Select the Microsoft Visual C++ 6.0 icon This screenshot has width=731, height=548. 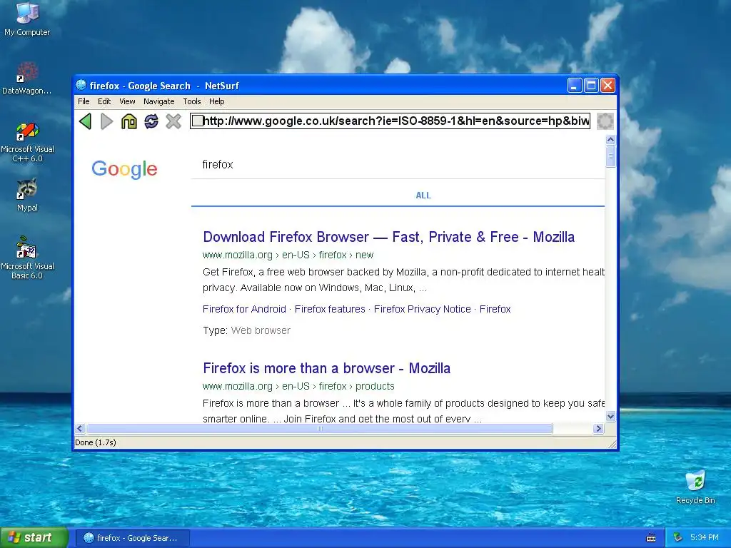coord(28,142)
